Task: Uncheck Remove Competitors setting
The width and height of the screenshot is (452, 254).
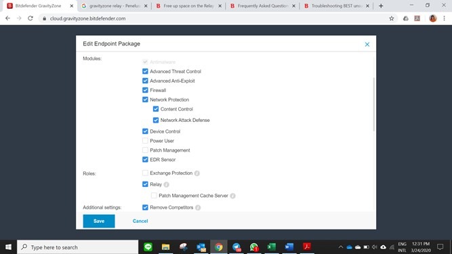Action: click(x=145, y=207)
